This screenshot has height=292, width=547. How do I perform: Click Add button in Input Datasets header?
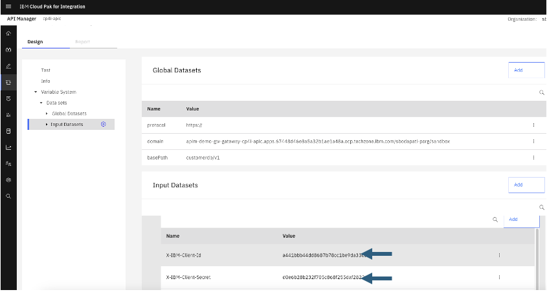(526, 184)
